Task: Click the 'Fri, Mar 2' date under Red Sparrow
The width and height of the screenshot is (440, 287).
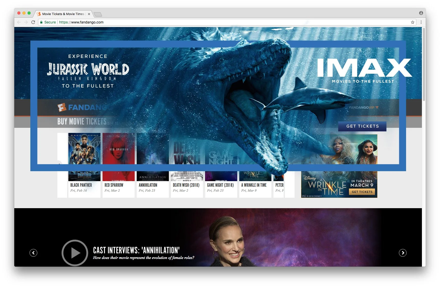Action: 112,191
